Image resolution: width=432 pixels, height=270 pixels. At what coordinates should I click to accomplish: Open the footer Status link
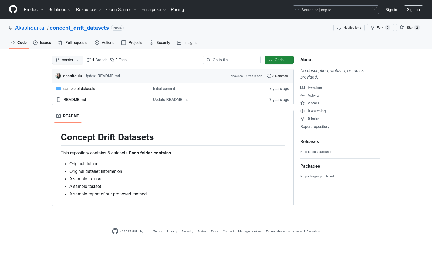[202, 231]
